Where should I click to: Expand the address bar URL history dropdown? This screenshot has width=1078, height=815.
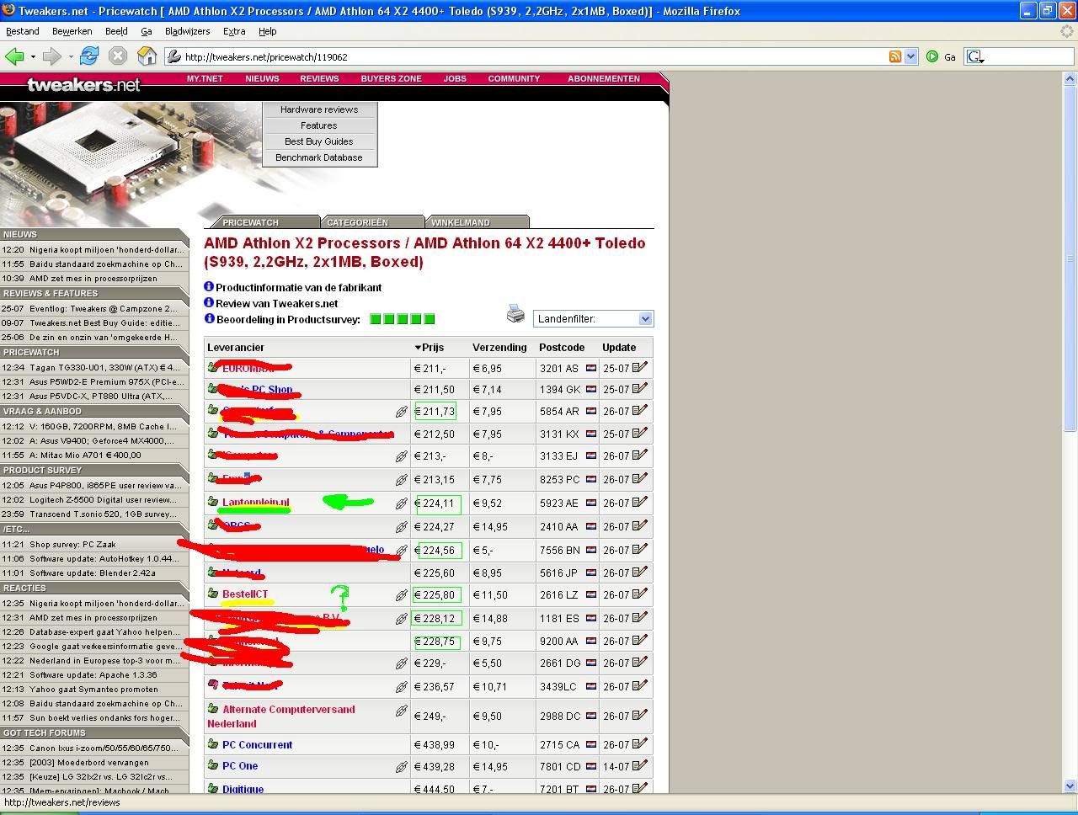click(x=910, y=56)
